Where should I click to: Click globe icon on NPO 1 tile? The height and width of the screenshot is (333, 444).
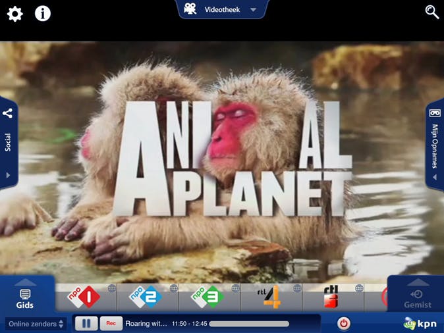(112, 288)
